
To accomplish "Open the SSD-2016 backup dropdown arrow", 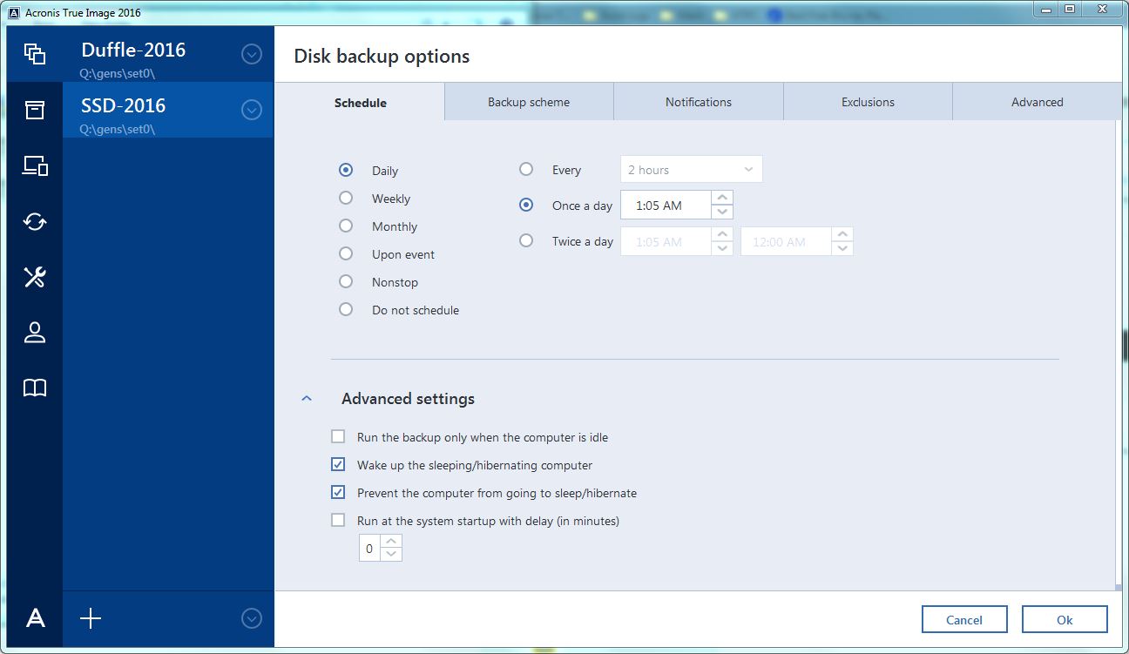I will pyautogui.click(x=251, y=110).
